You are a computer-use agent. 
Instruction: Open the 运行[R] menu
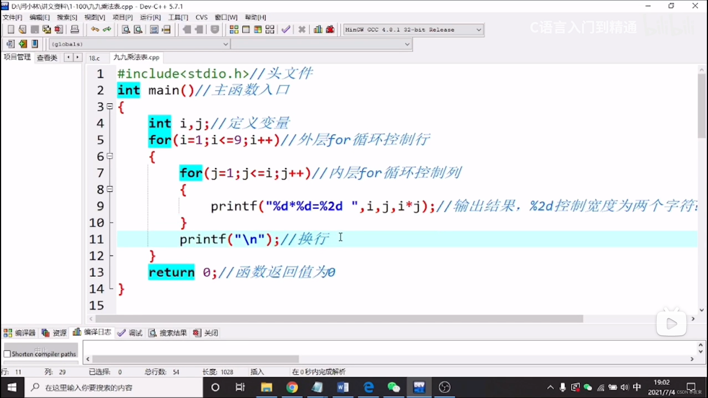coord(150,17)
